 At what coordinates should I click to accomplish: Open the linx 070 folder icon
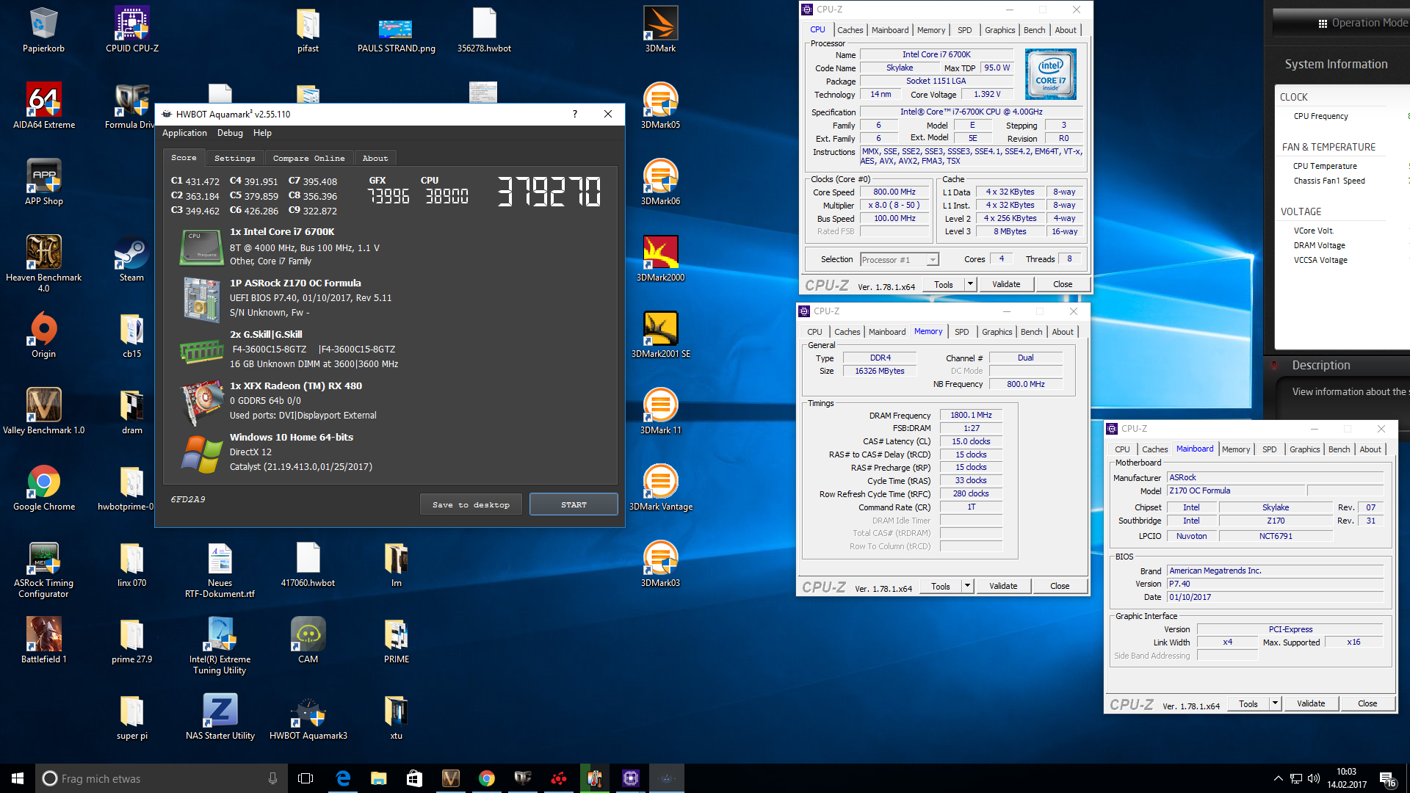click(x=132, y=565)
